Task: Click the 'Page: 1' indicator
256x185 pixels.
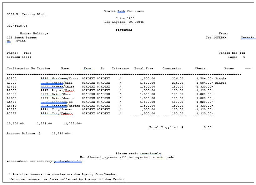Action: [x=237, y=57]
